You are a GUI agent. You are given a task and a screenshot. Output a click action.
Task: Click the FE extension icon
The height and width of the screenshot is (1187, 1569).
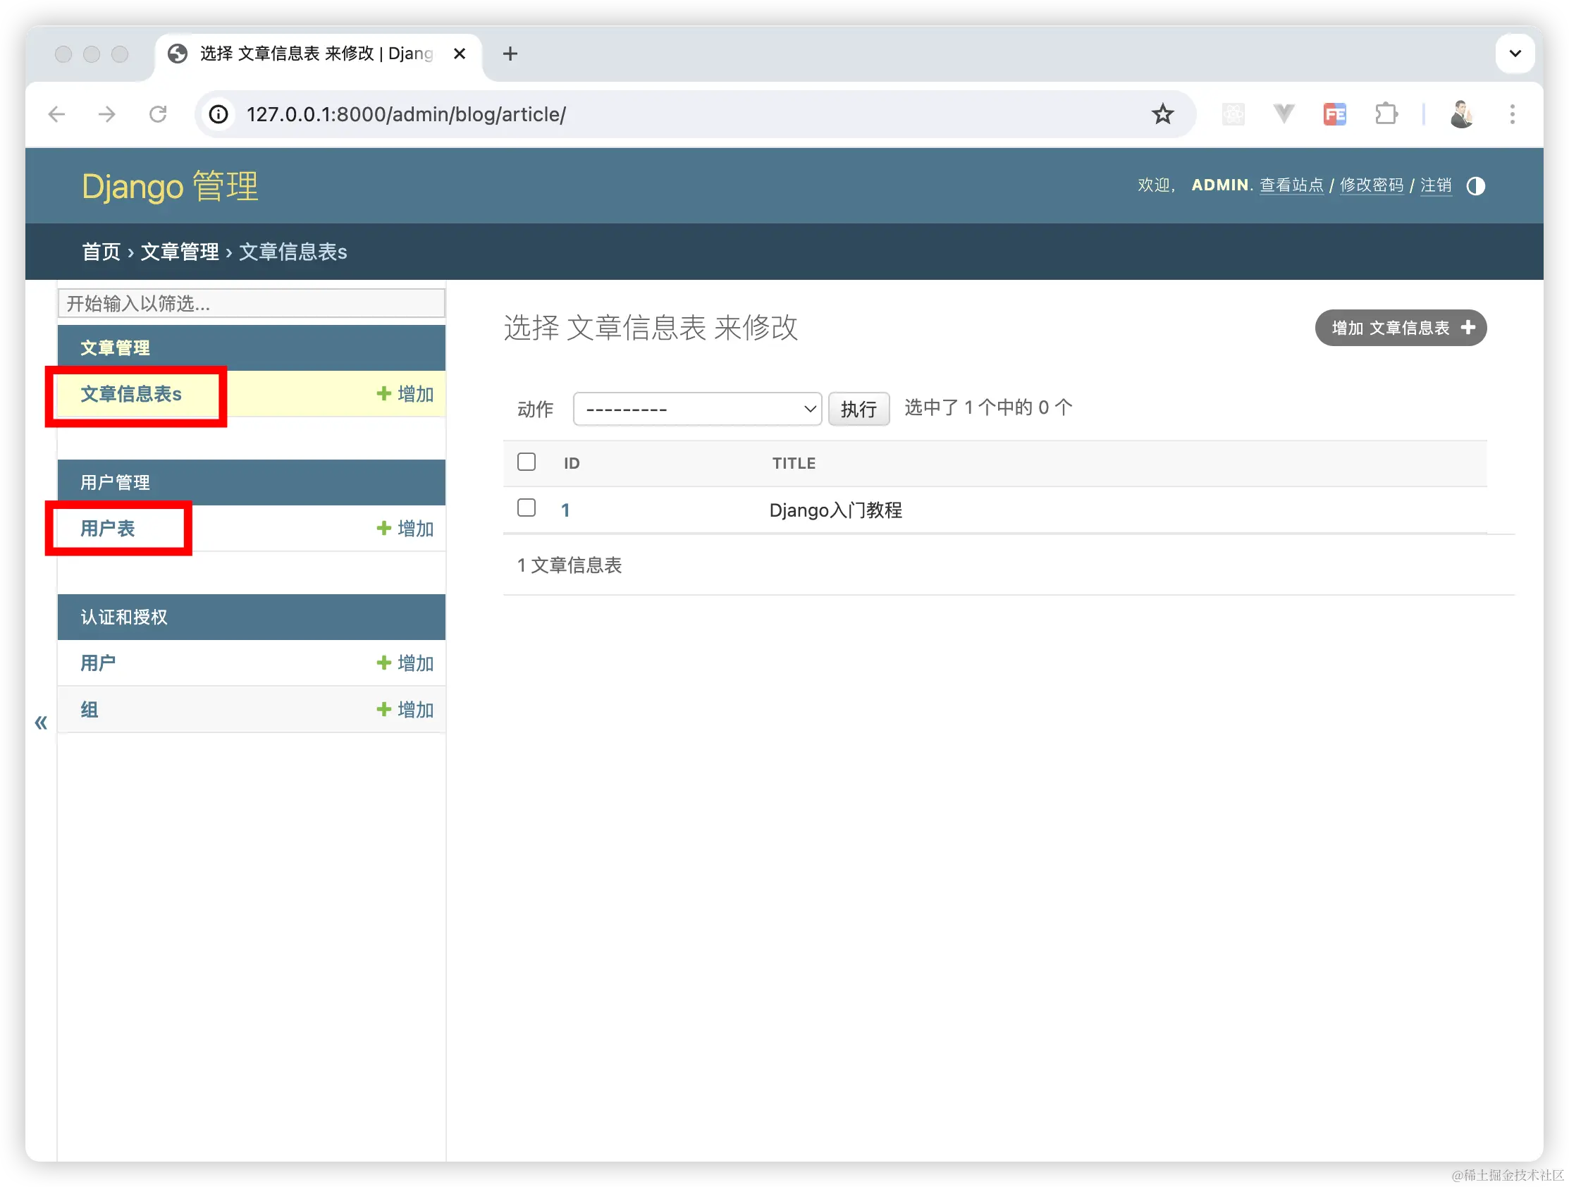tap(1334, 114)
